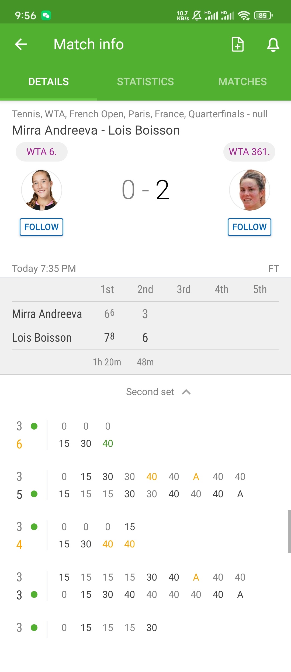Tap the battery indicator showing 85
Viewport: 291px width, 672px height.
[263, 15]
